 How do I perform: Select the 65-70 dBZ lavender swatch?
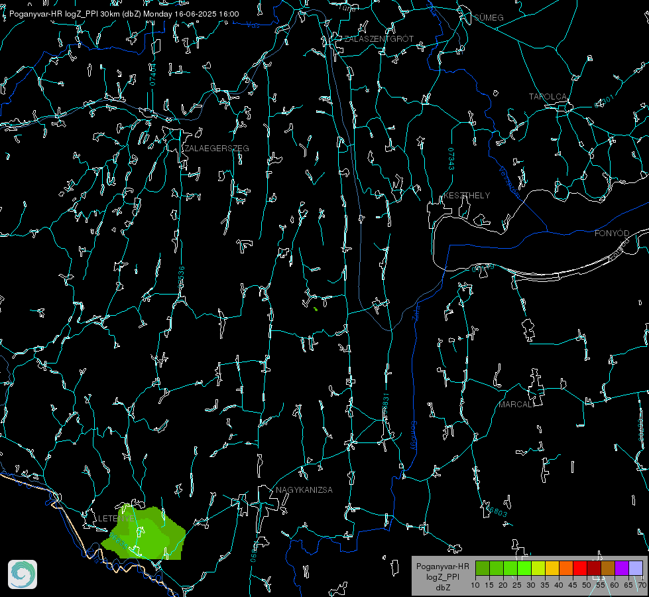tap(636, 568)
